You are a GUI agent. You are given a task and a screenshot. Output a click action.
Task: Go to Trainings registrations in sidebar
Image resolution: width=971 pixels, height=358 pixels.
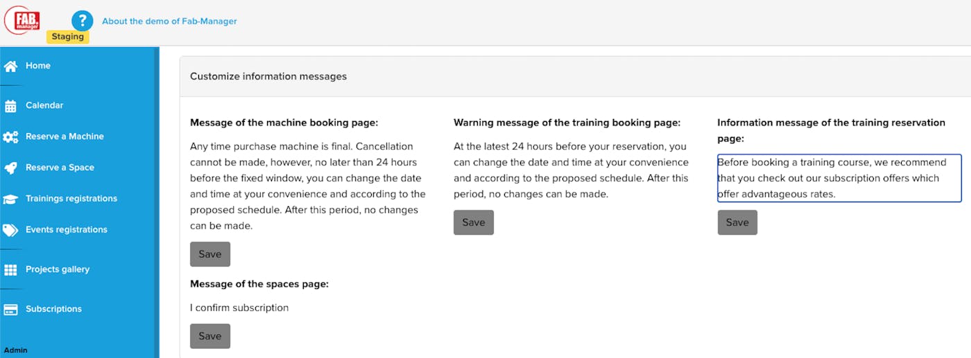click(71, 199)
